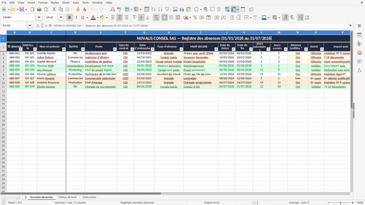Open filter dropdown for Service column
Screen dimensions: 365x205
[x=83, y=49]
